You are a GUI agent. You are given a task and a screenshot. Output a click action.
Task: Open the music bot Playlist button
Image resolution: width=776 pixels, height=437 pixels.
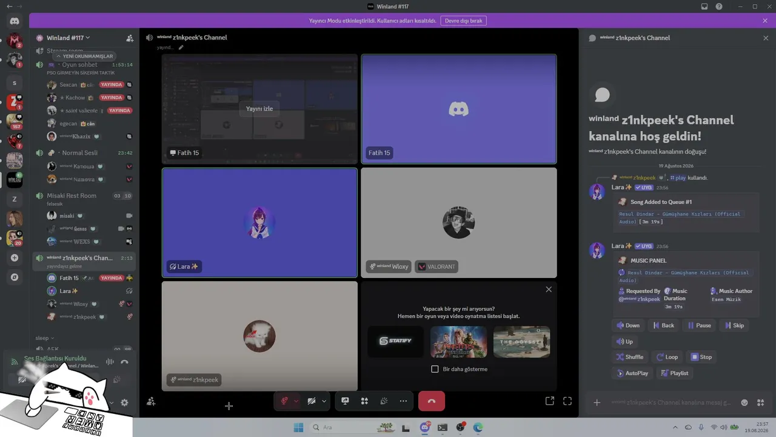(x=675, y=373)
